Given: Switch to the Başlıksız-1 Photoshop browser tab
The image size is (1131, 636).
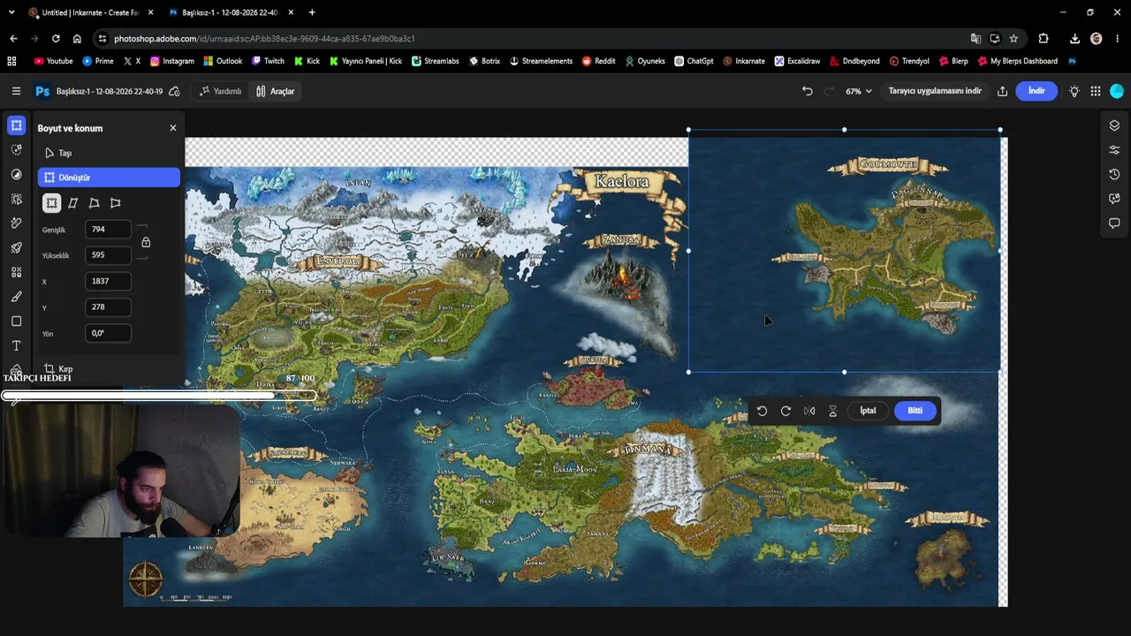Looking at the screenshot, I should [x=232, y=12].
